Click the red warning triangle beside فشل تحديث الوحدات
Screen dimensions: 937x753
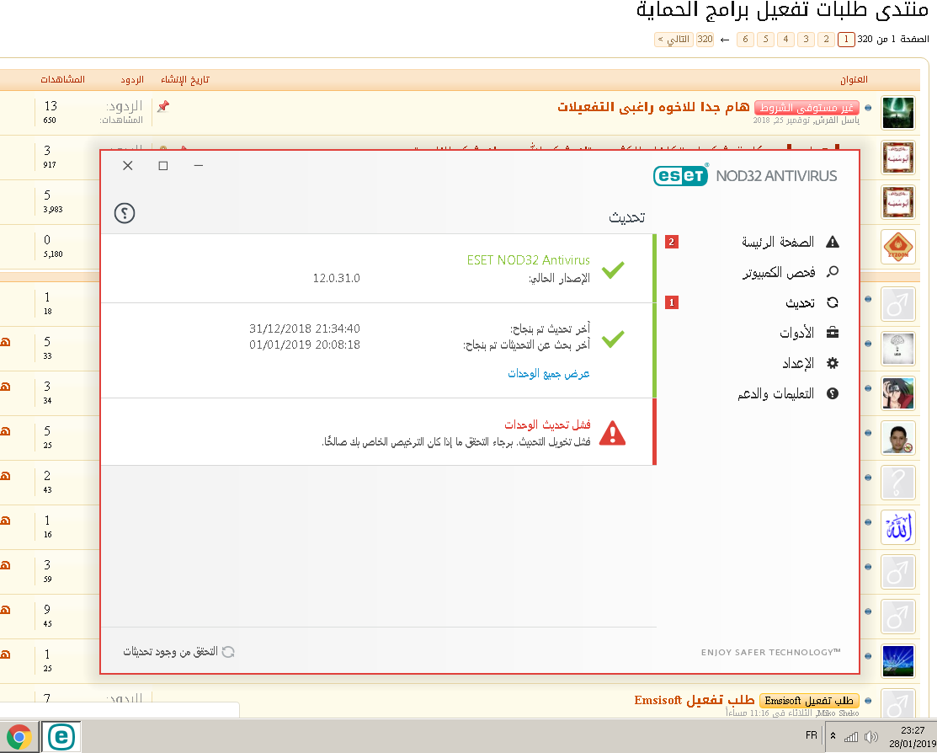point(613,432)
